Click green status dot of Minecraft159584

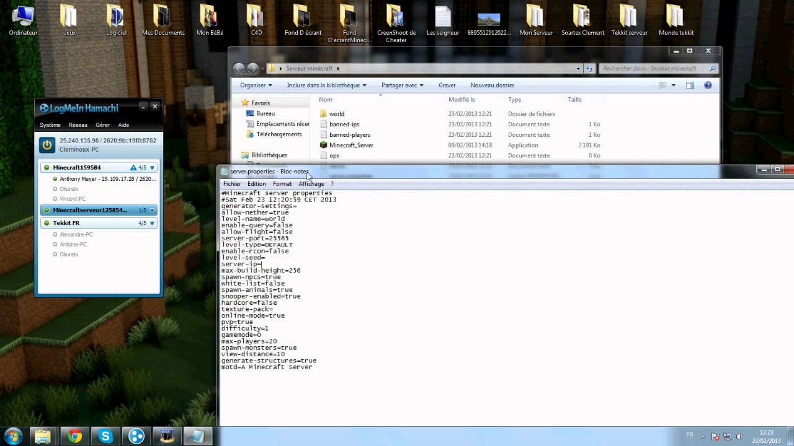(x=47, y=168)
